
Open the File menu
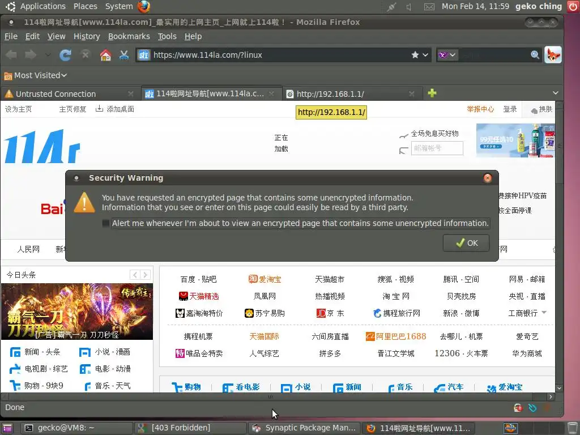[x=11, y=36]
